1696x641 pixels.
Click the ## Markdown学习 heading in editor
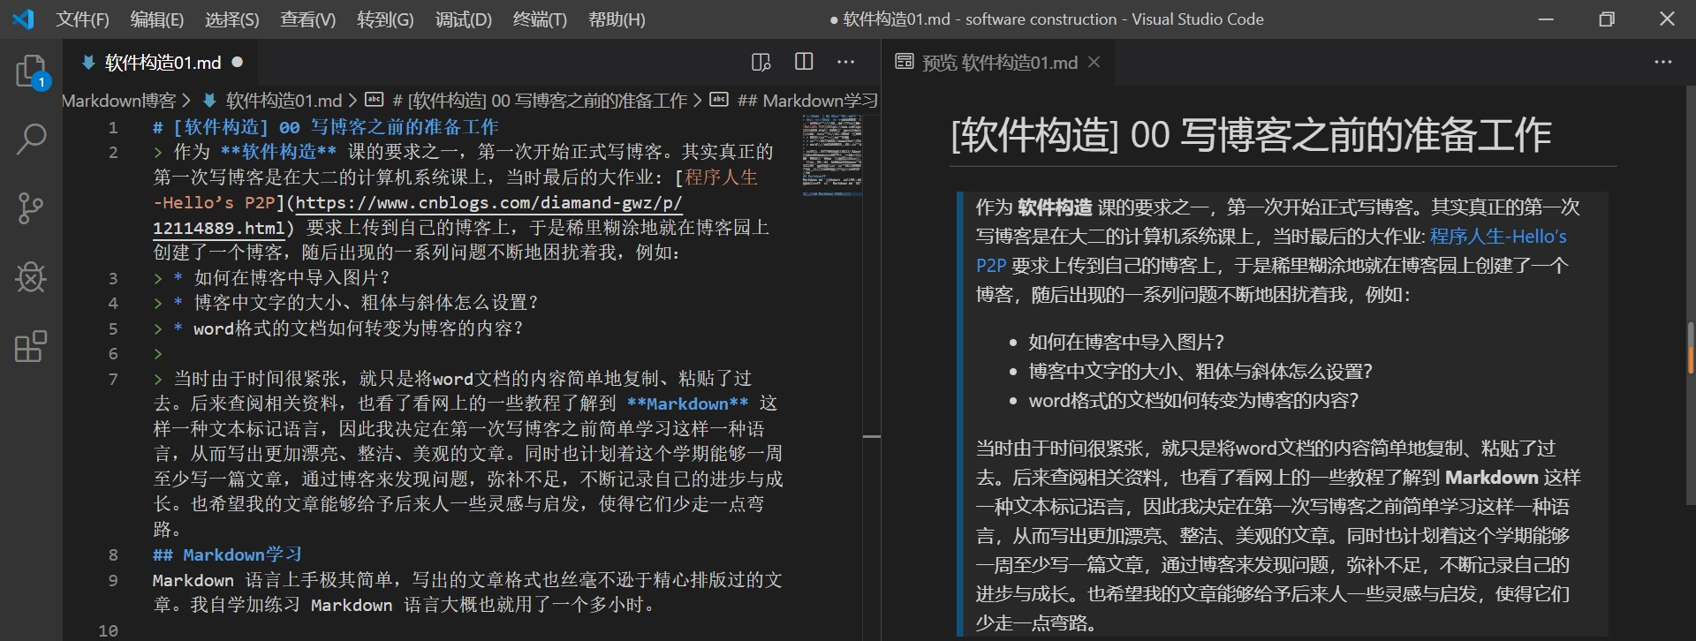(x=227, y=554)
